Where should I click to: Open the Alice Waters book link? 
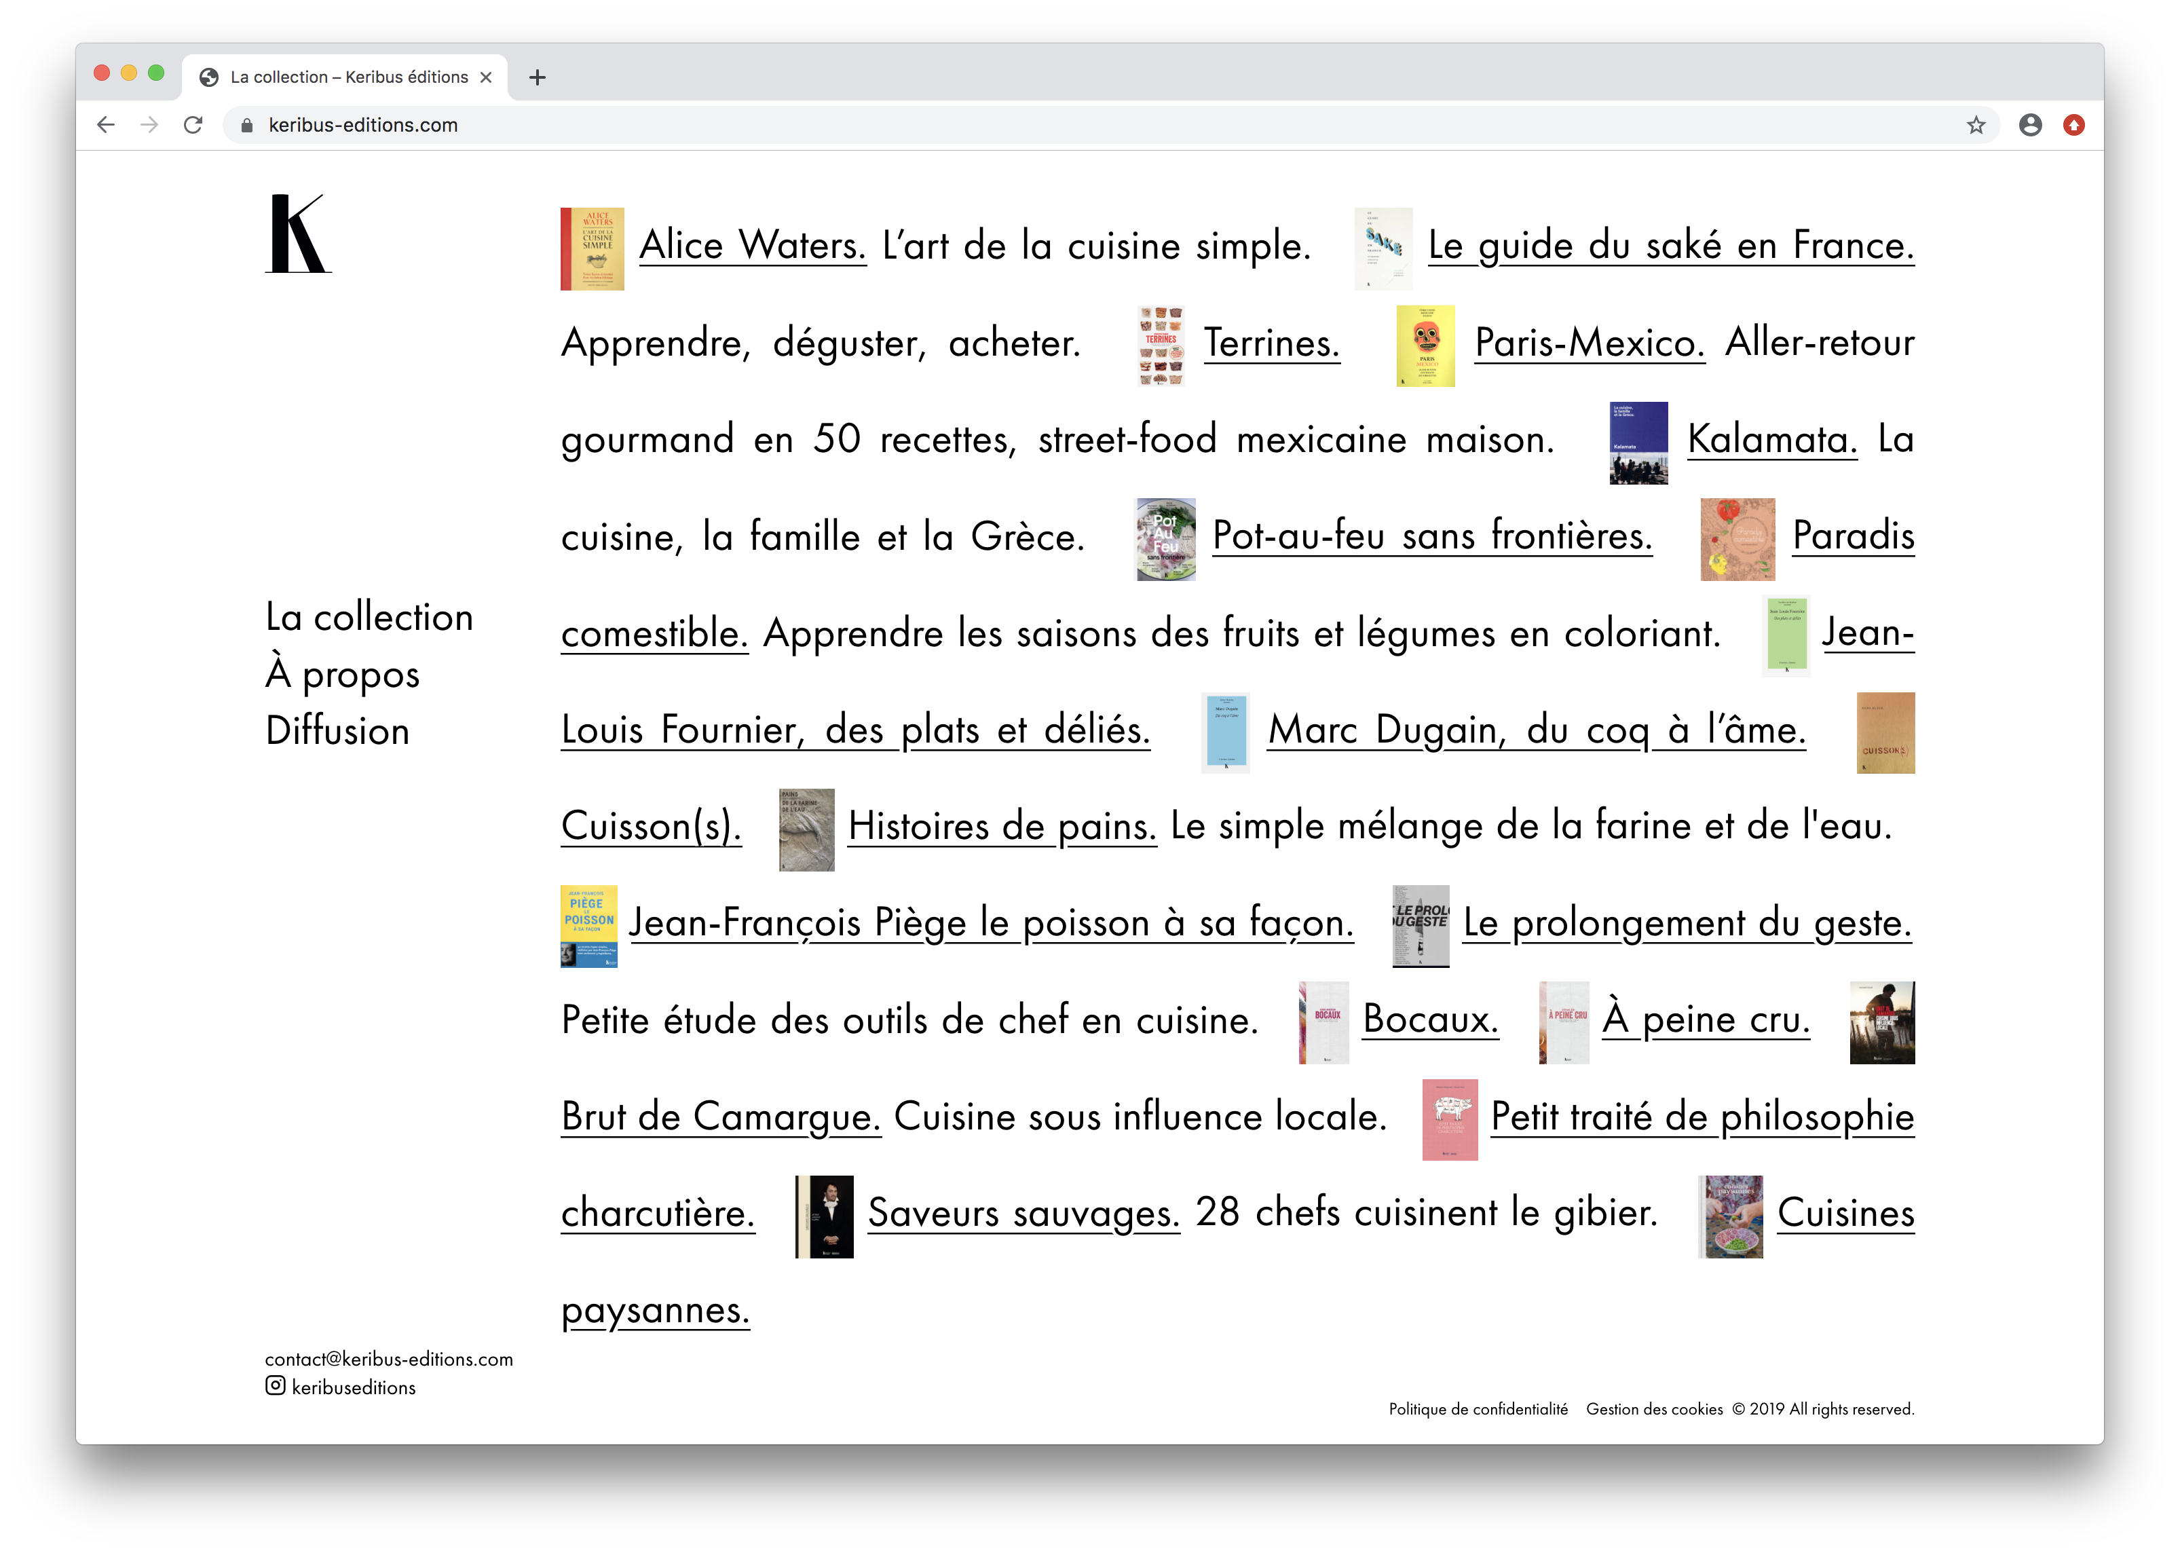tap(753, 246)
